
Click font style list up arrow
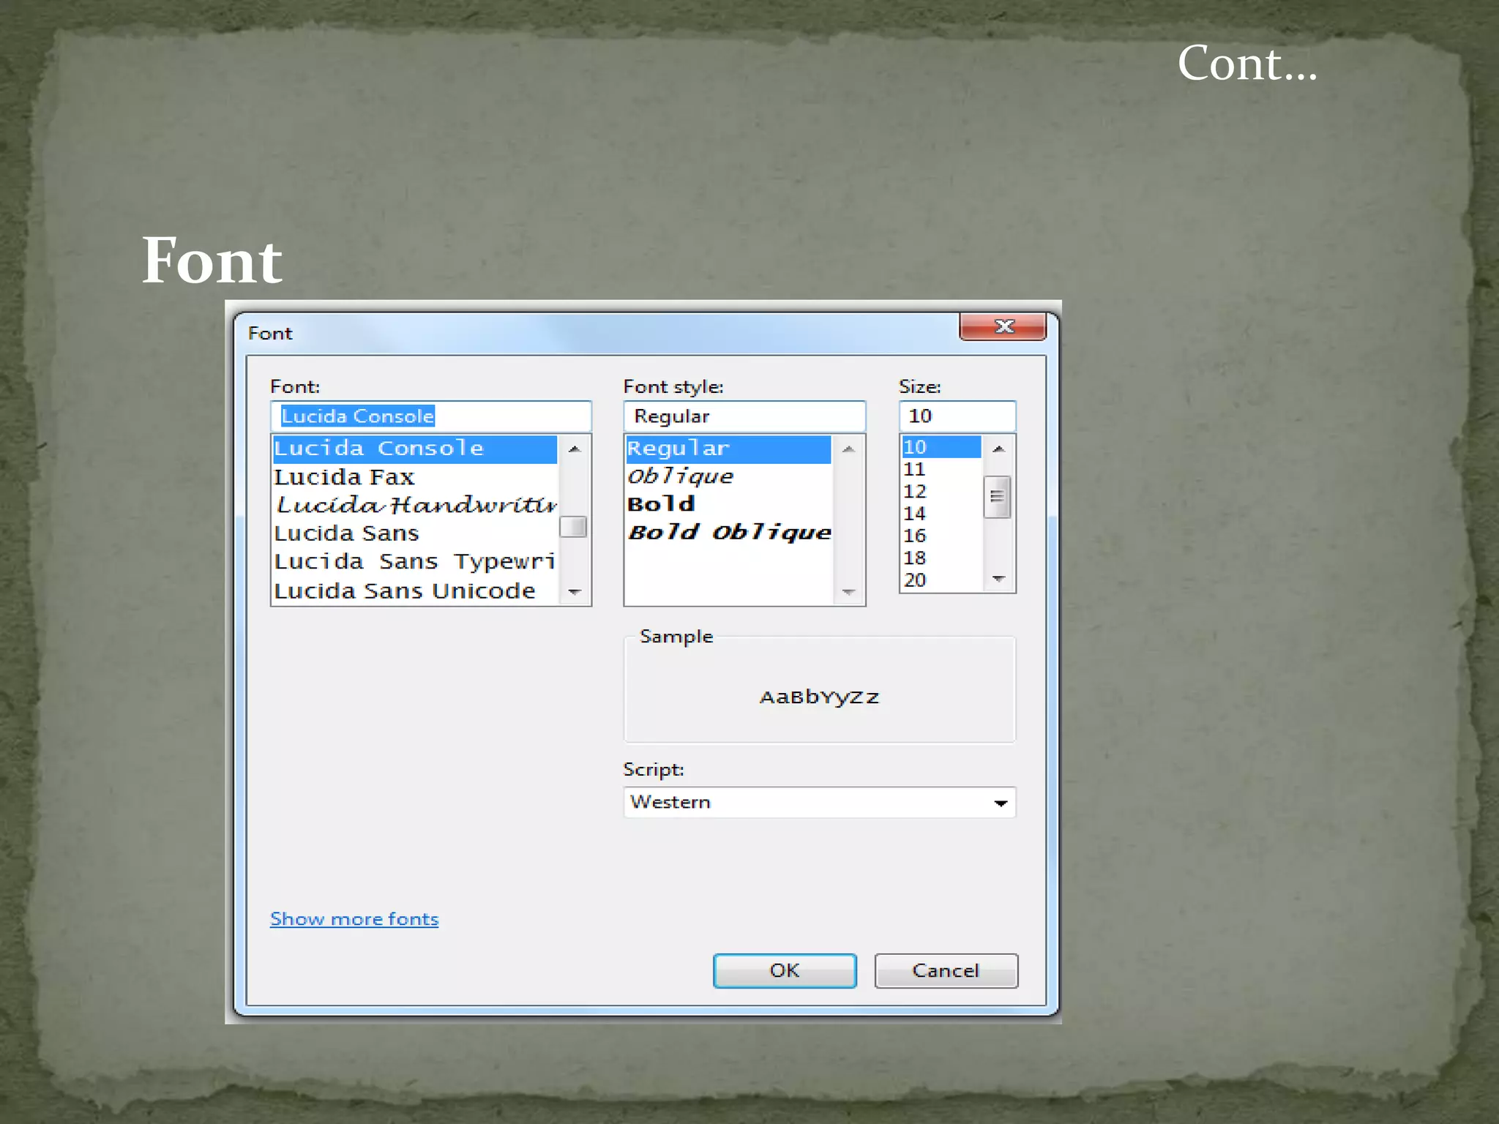coord(848,449)
